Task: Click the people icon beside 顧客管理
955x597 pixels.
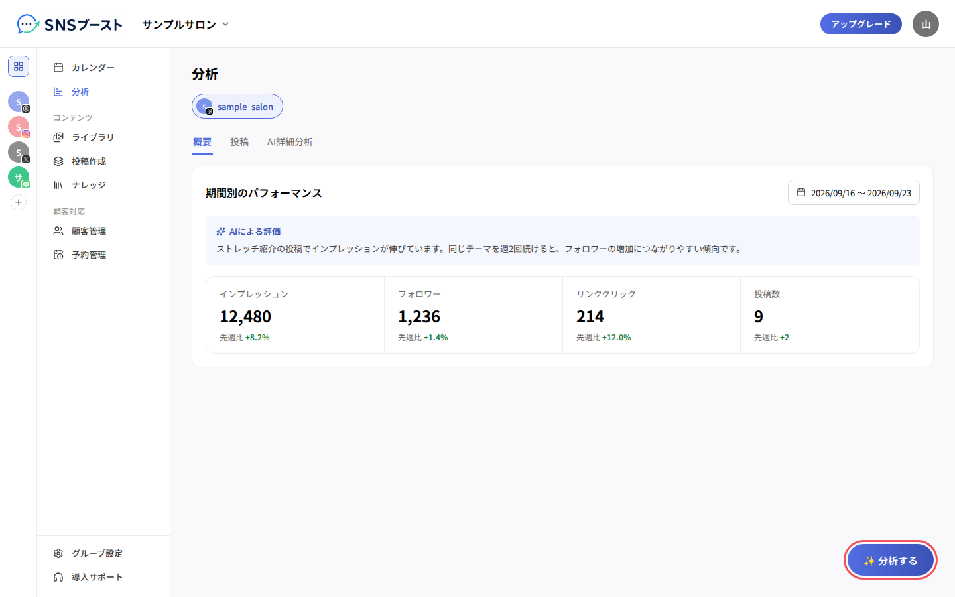Action: 58,231
